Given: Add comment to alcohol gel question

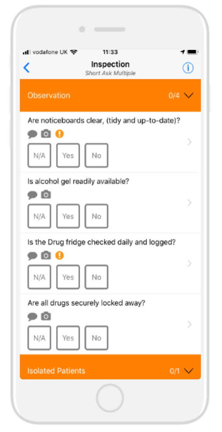Looking at the screenshot, I should [33, 195].
